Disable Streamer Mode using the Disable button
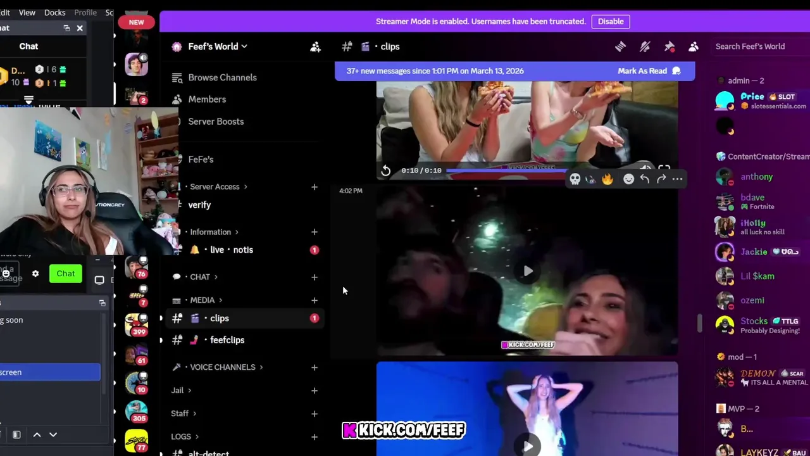This screenshot has height=456, width=810. tap(611, 22)
